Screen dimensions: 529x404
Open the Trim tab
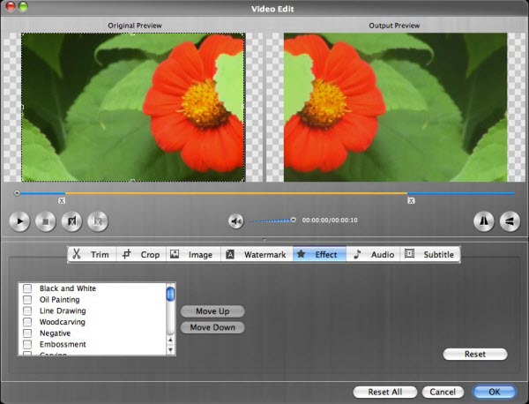pos(92,254)
